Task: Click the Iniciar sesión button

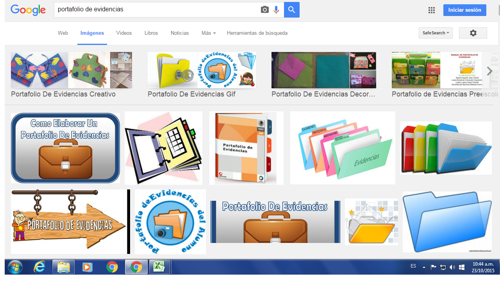Action: [465, 10]
